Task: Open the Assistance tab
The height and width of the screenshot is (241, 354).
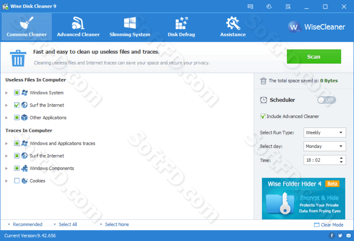Action: 233,27
